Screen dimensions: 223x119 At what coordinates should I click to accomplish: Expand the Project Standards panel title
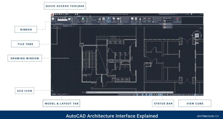coord(89,24)
